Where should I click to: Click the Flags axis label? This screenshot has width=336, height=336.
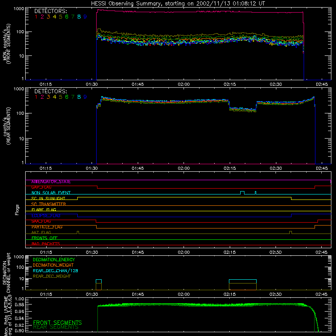point(17,210)
